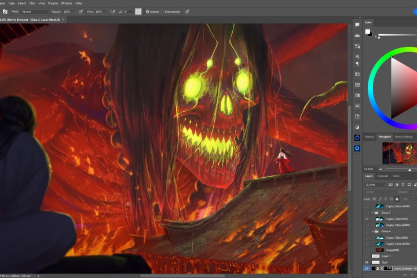Open the Opacity value dropdown arrow
This screenshot has width=417, height=278.
point(74,12)
